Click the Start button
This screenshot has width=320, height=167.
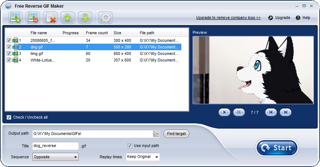pos(277,148)
